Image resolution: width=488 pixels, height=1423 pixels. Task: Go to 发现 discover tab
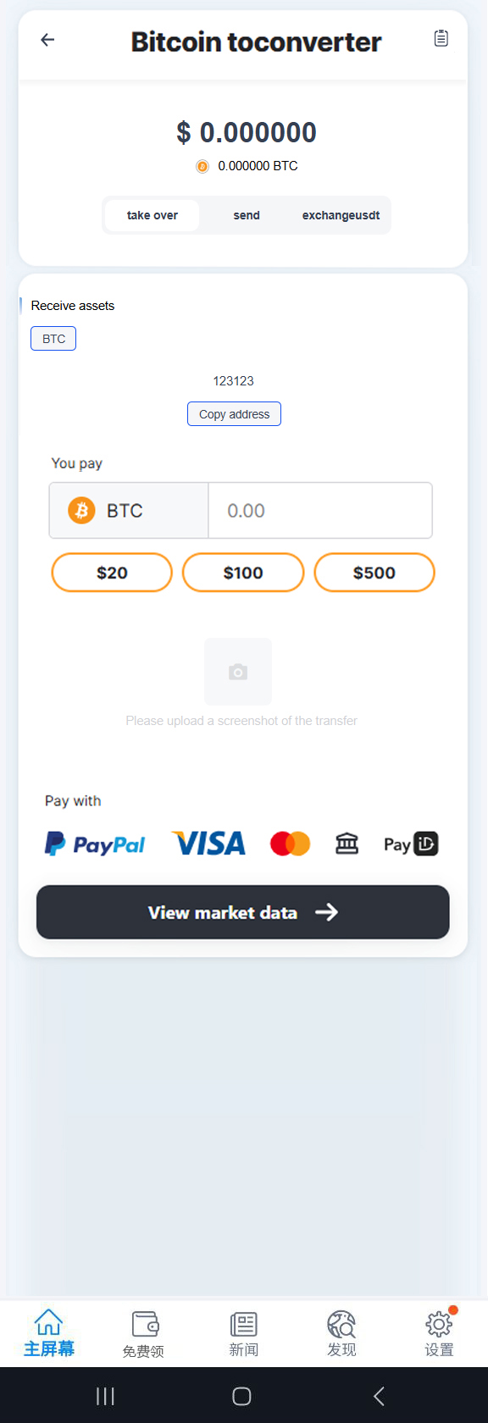341,1334
